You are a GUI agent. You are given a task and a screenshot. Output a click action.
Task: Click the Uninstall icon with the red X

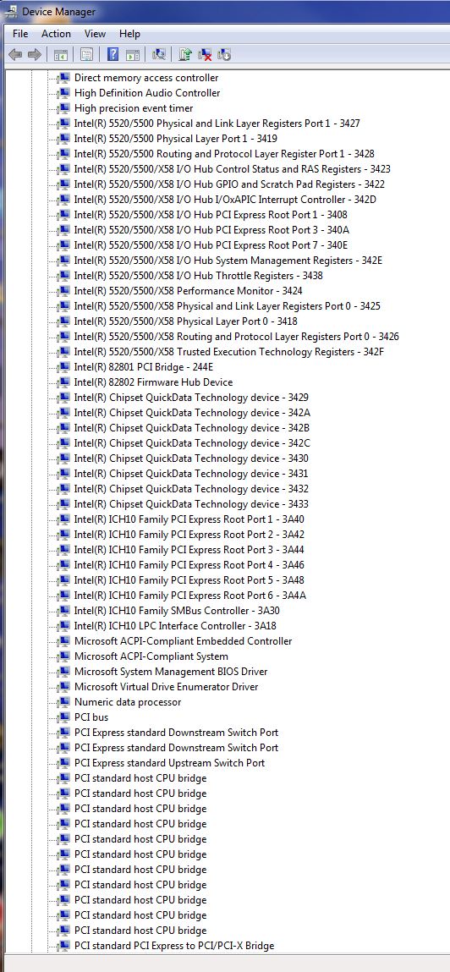tap(205, 54)
